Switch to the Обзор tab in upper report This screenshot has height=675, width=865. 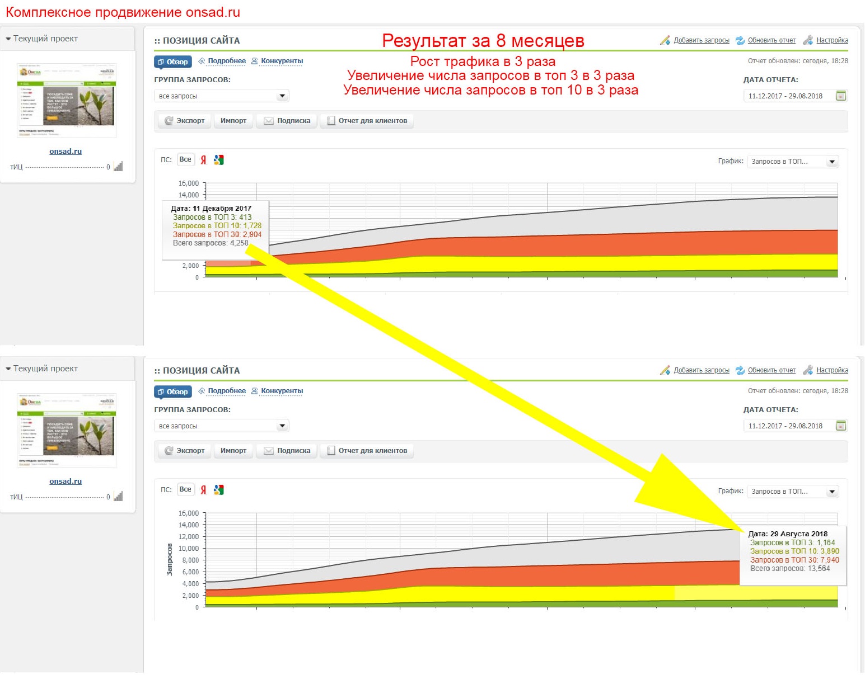(x=173, y=62)
